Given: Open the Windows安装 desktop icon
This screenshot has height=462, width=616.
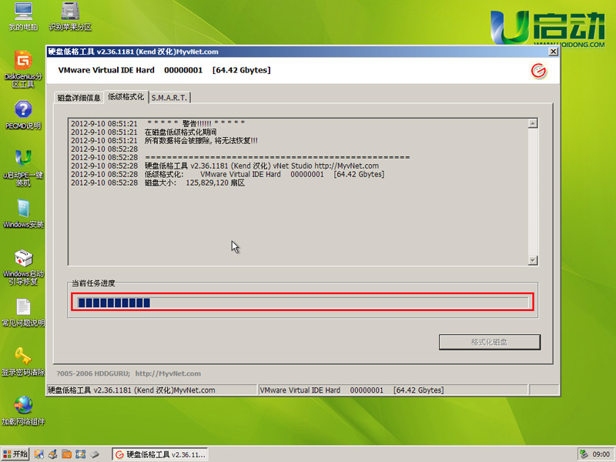Looking at the screenshot, I should tap(23, 214).
